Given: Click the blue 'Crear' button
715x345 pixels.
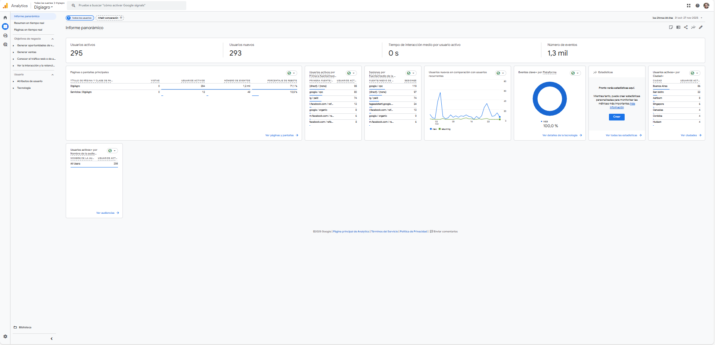Looking at the screenshot, I should [x=616, y=117].
